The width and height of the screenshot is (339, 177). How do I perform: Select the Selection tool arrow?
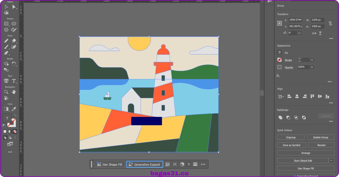click(x=6, y=7)
